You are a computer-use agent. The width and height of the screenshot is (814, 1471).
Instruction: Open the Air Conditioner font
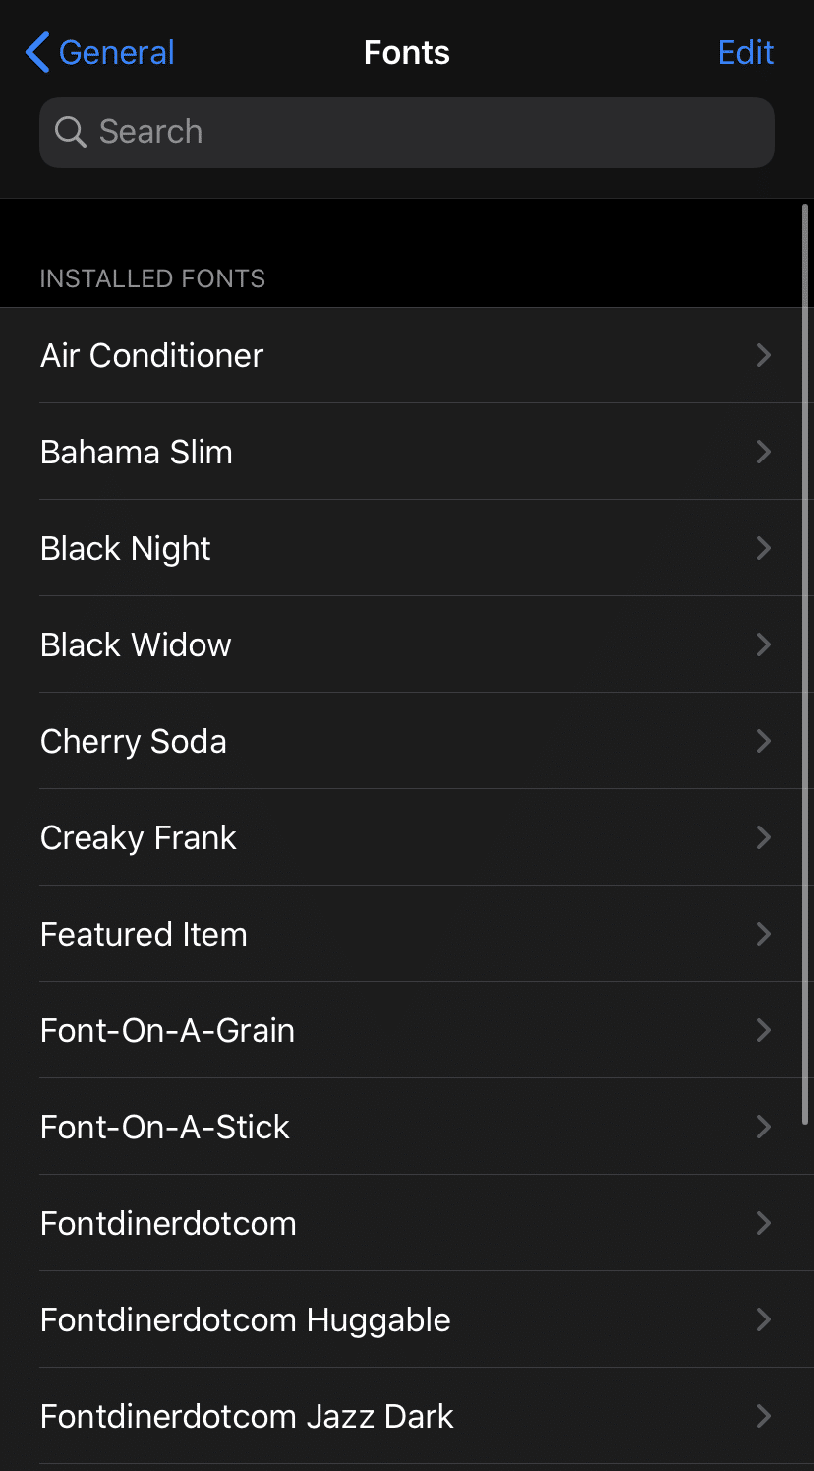click(x=152, y=355)
